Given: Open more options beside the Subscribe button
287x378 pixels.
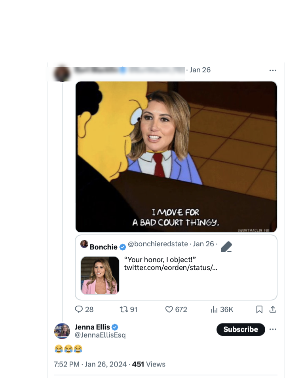Looking at the screenshot, I should pos(273,329).
